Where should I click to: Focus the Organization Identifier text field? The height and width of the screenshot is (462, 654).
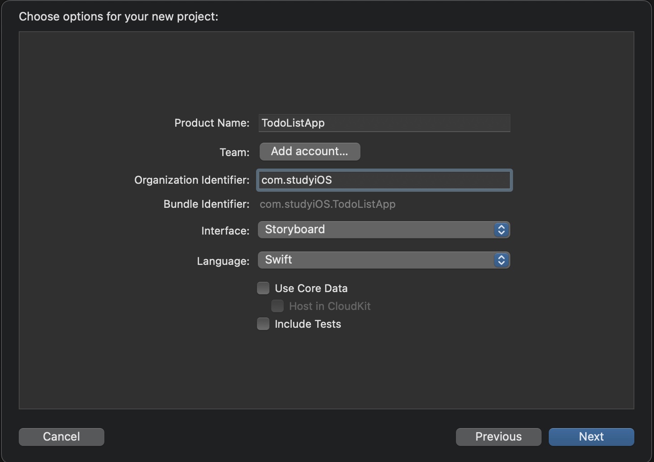(x=384, y=180)
